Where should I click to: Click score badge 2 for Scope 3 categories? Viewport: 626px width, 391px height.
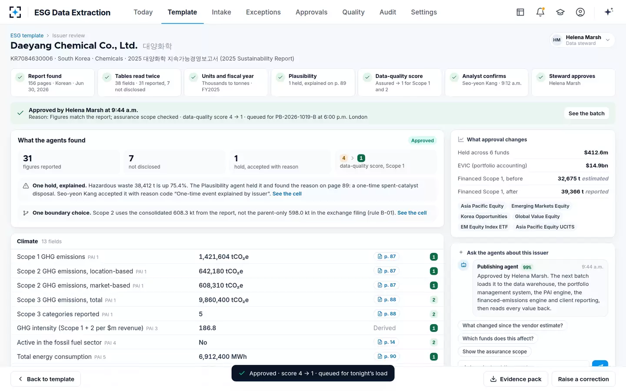pos(433,314)
